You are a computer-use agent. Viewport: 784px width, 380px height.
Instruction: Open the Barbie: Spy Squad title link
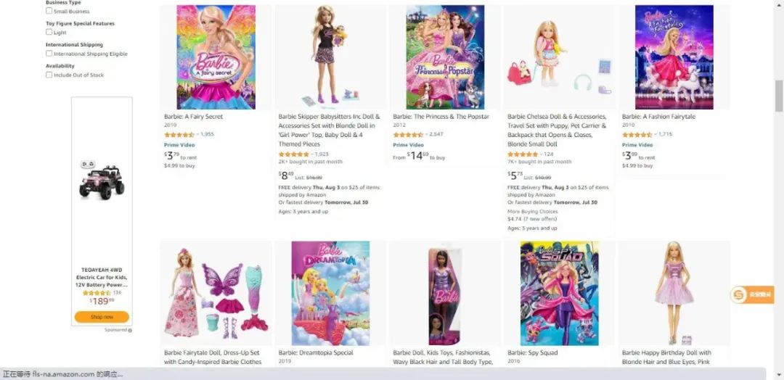point(529,352)
